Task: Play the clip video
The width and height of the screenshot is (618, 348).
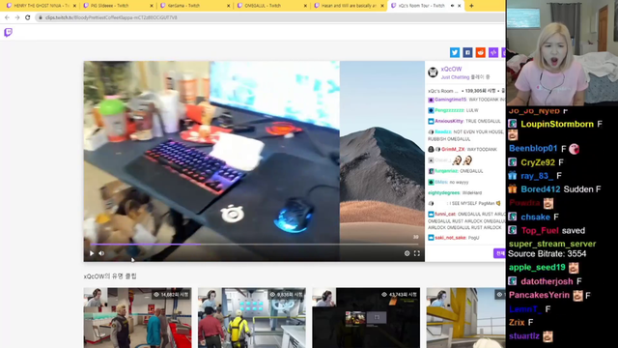Action: click(x=92, y=253)
